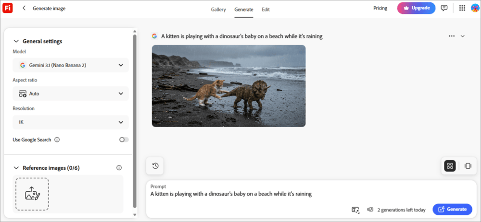The width and height of the screenshot is (481, 222).
Task: Click the blue Generate button
Action: [453, 210]
